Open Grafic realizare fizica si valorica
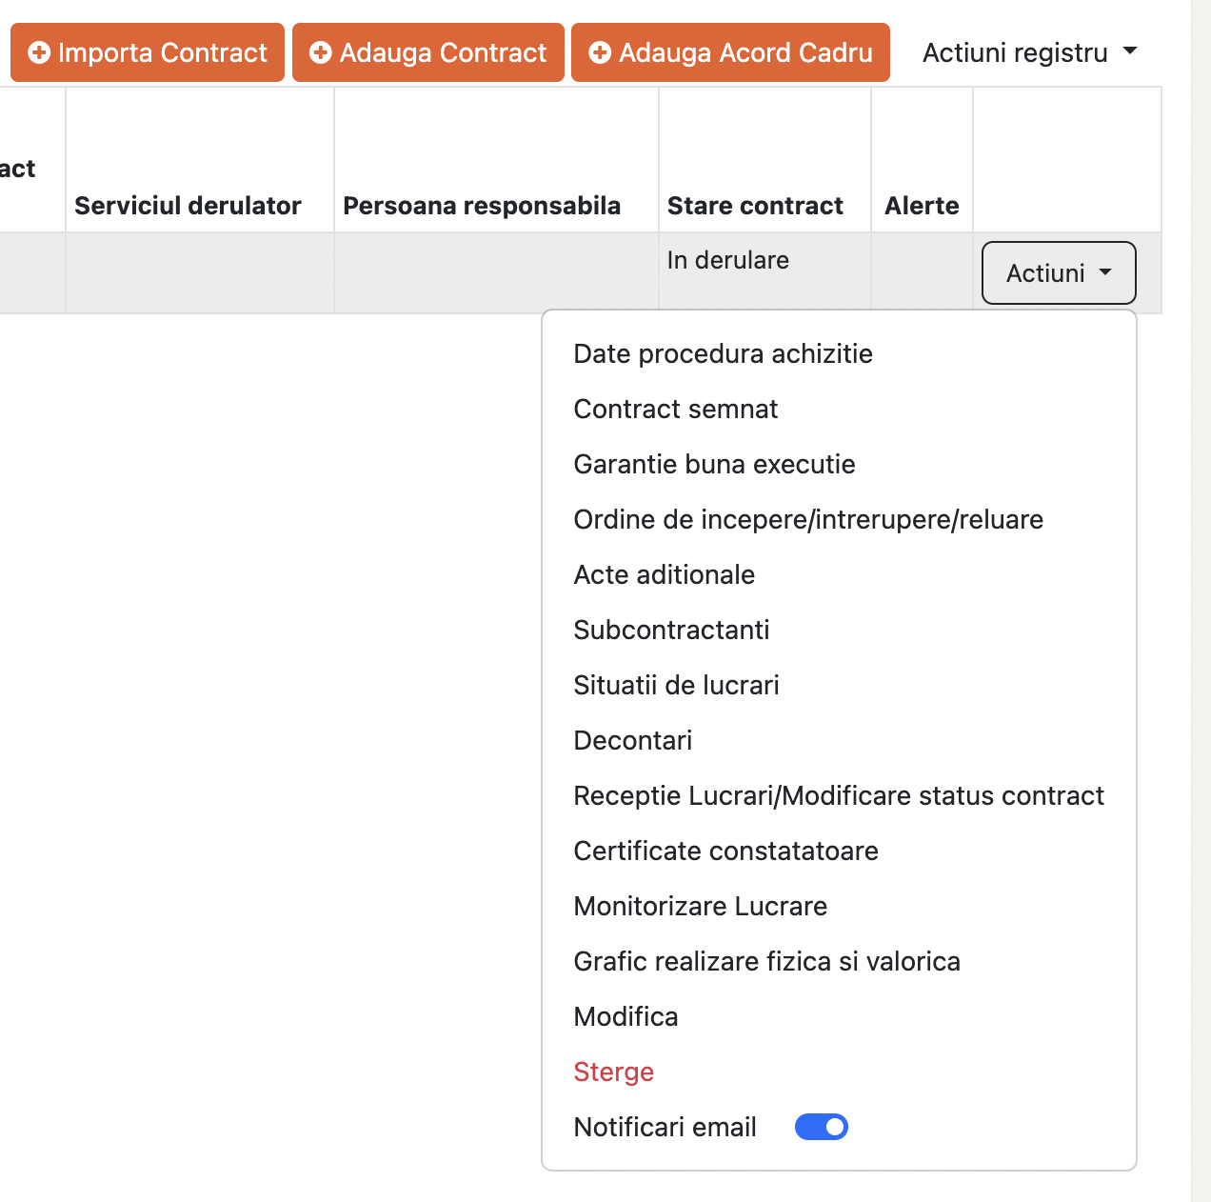The image size is (1211, 1202). 766,962
